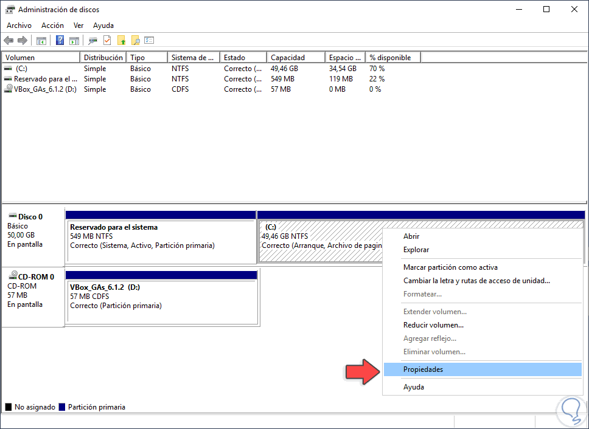The width and height of the screenshot is (589, 429).
Task: Click the black No asignado legend swatch
Action: click(9, 407)
